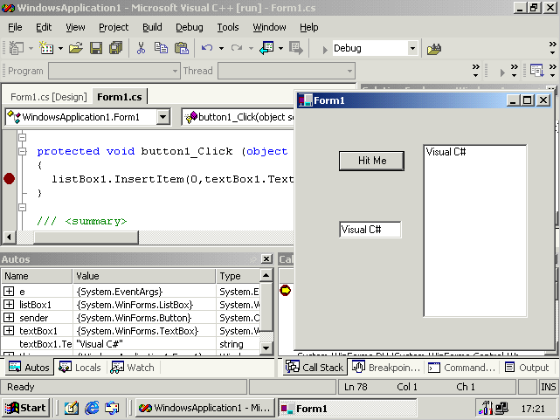Click the breakpoint red dot in code margin
560x420 pixels.
point(9,178)
